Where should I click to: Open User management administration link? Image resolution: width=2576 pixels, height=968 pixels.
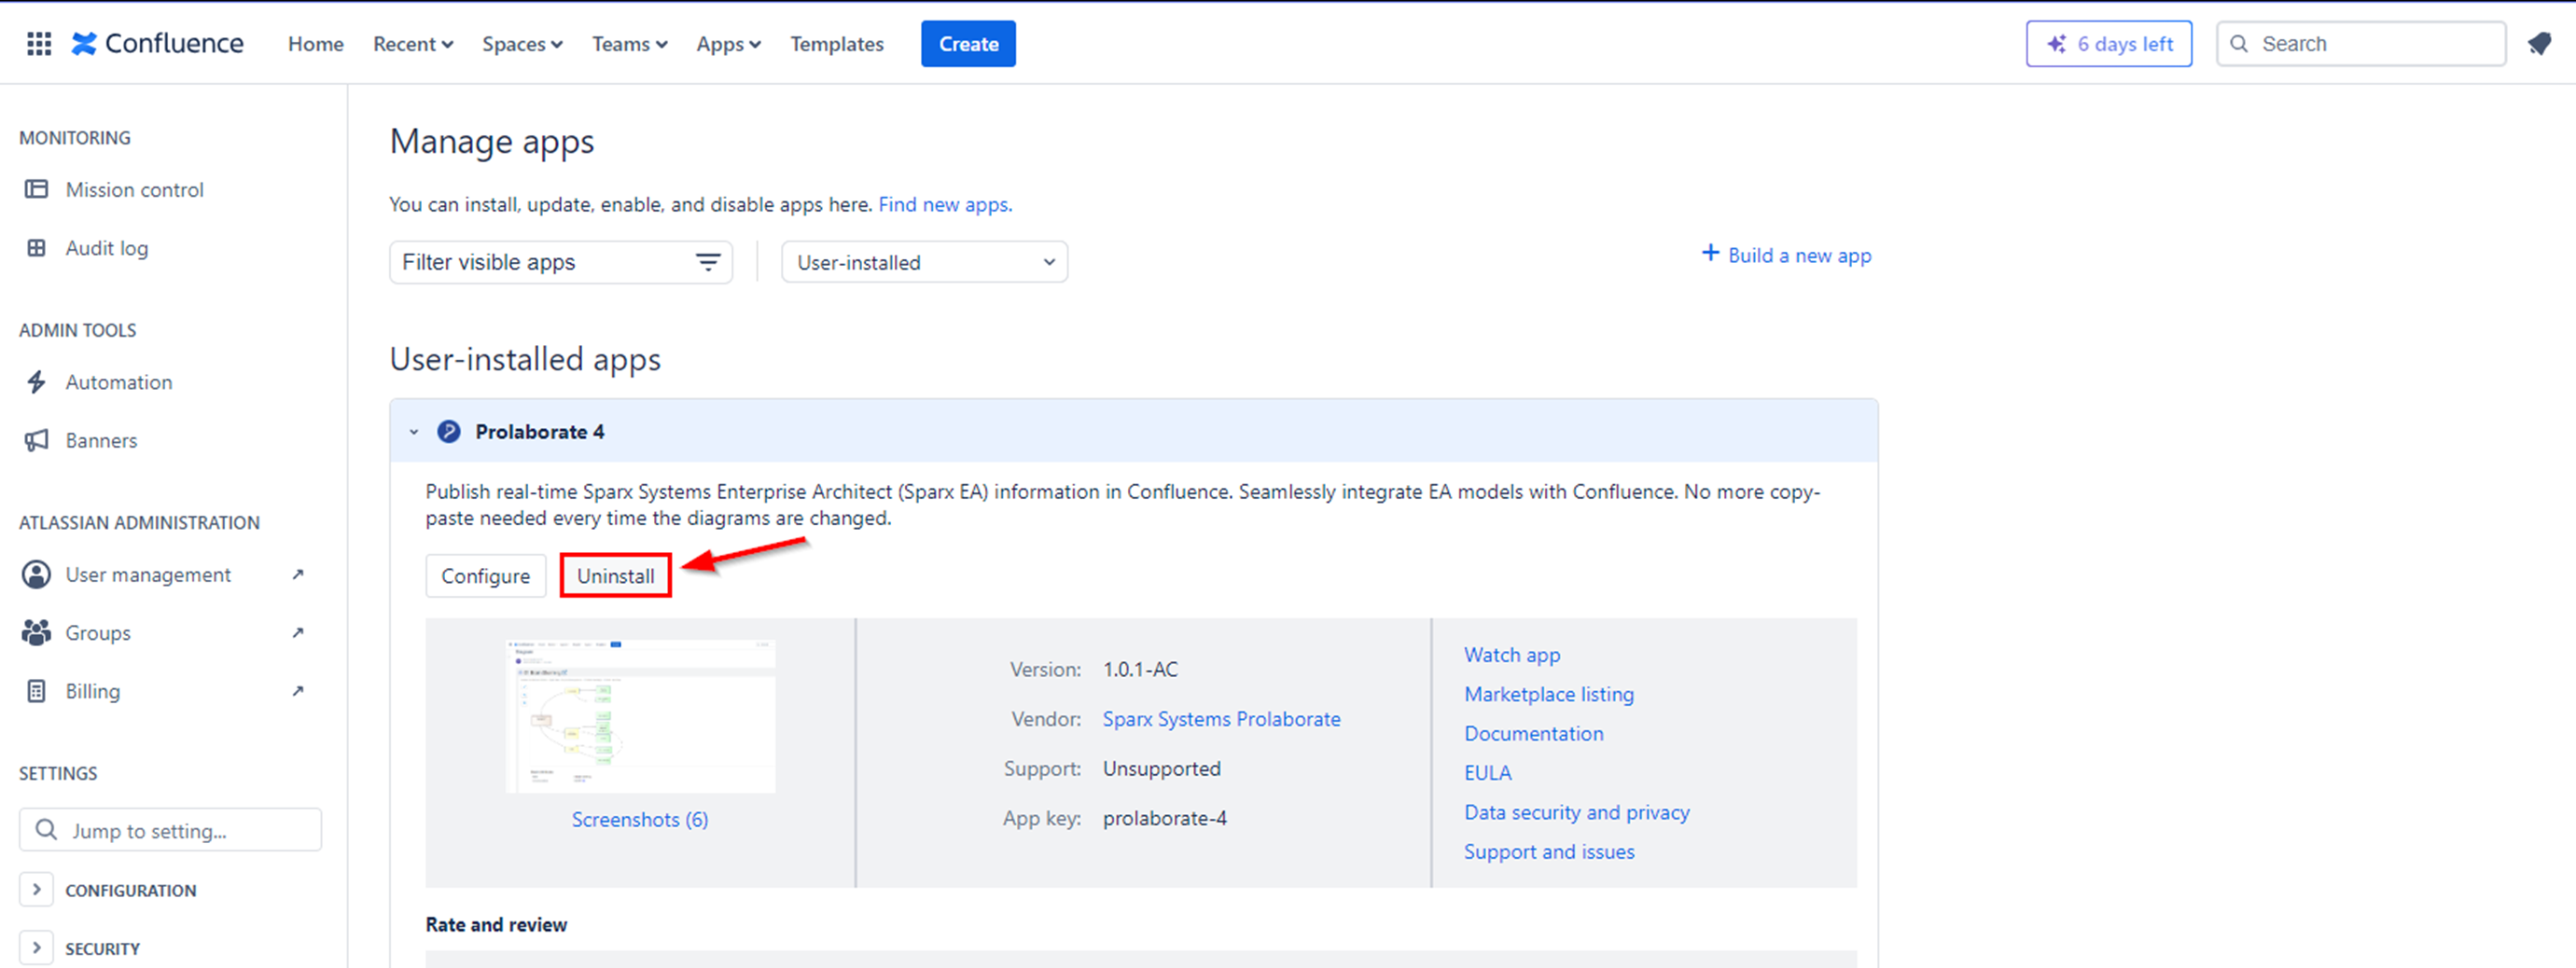point(148,574)
